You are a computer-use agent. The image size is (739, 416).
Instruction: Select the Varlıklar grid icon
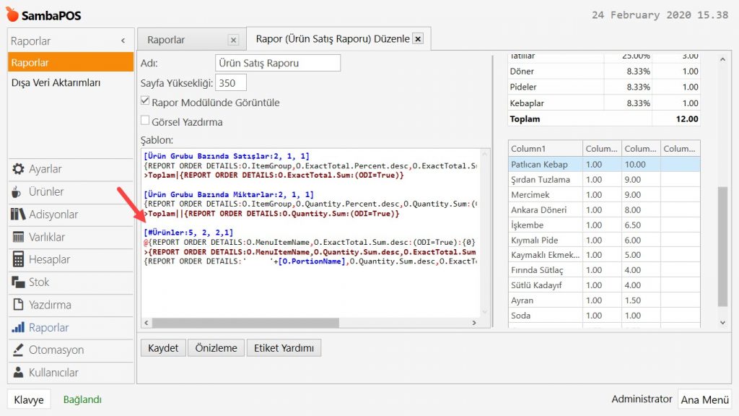point(18,237)
